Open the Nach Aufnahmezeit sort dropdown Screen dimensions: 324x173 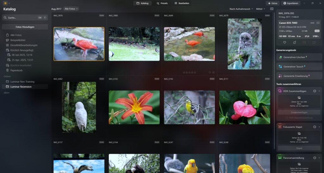coord(241,9)
